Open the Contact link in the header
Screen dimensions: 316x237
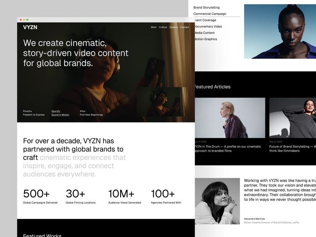point(184,27)
